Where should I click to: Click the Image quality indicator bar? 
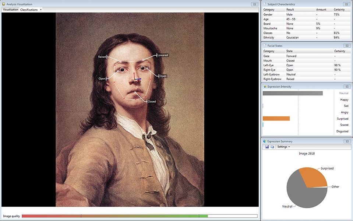[x=140, y=216]
